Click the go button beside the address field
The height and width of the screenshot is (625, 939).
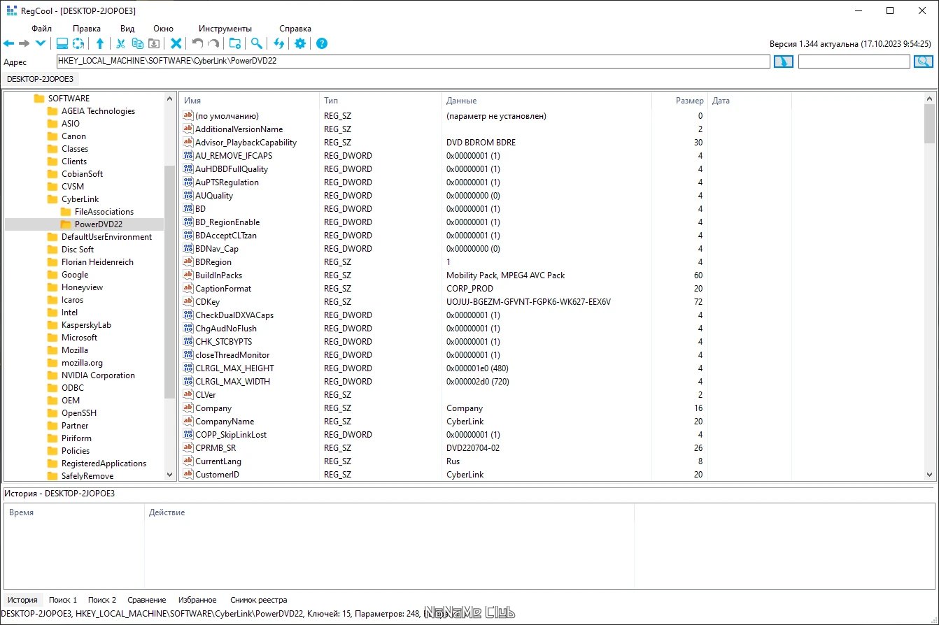(783, 62)
